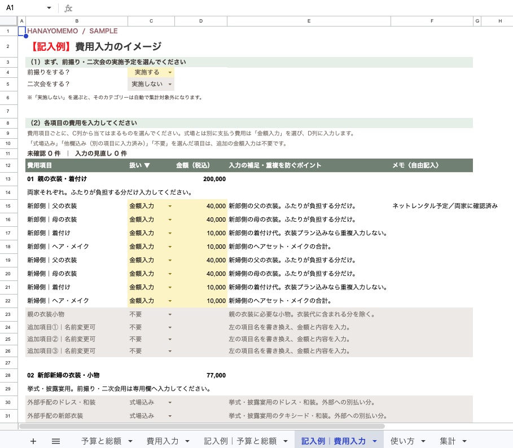The image size is (513, 448).
Task: Open the 記入例｜費用入力 tab menu arrow
Action: tap(375, 441)
